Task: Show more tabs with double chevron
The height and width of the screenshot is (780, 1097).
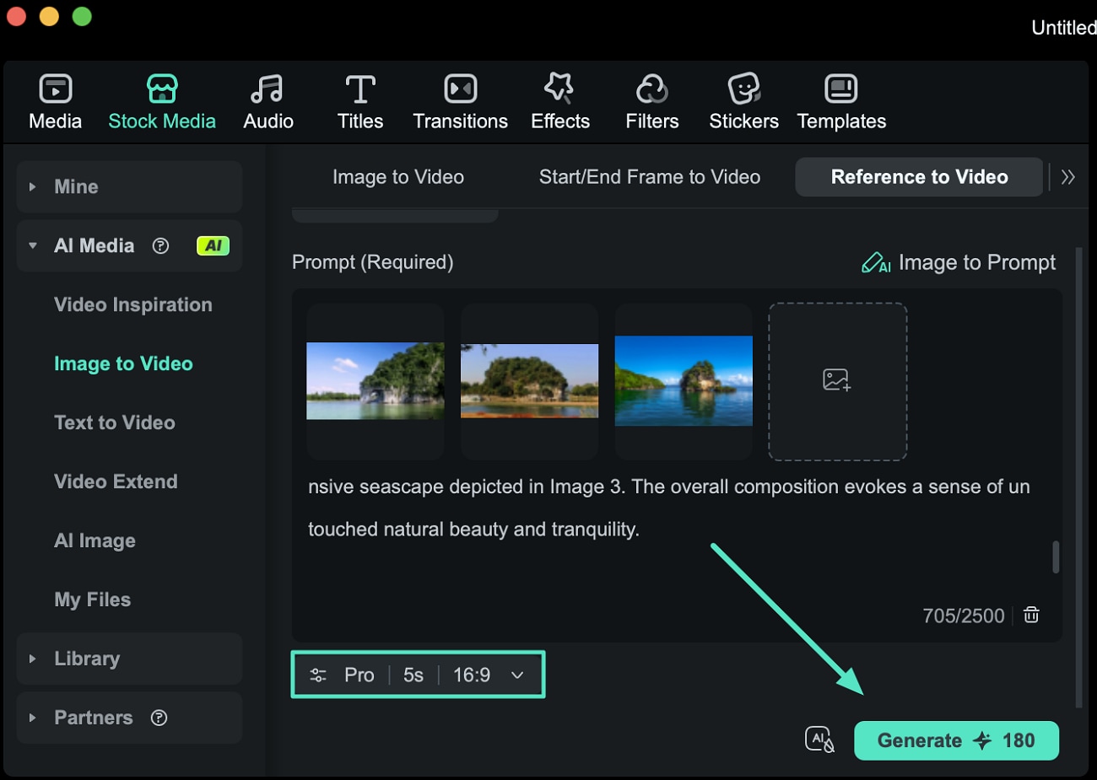Action: (x=1068, y=177)
